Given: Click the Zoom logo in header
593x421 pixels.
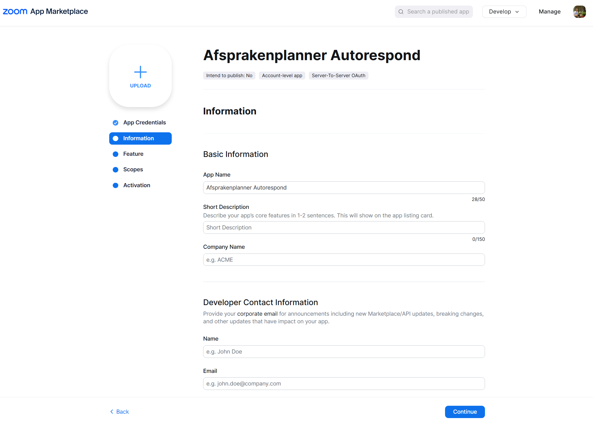Looking at the screenshot, I should click(x=15, y=11).
